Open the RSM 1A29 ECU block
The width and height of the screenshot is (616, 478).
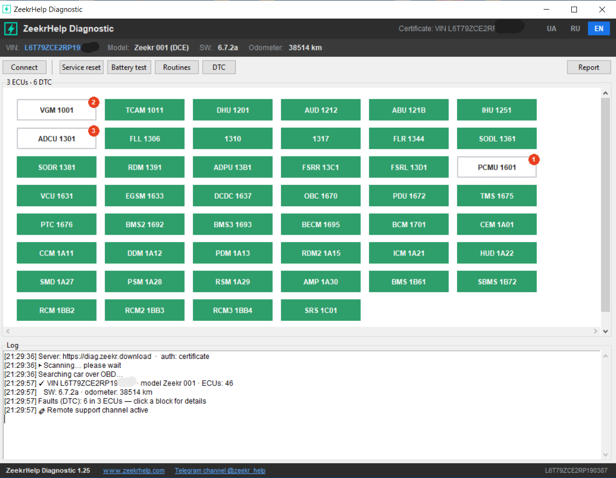[x=233, y=282]
